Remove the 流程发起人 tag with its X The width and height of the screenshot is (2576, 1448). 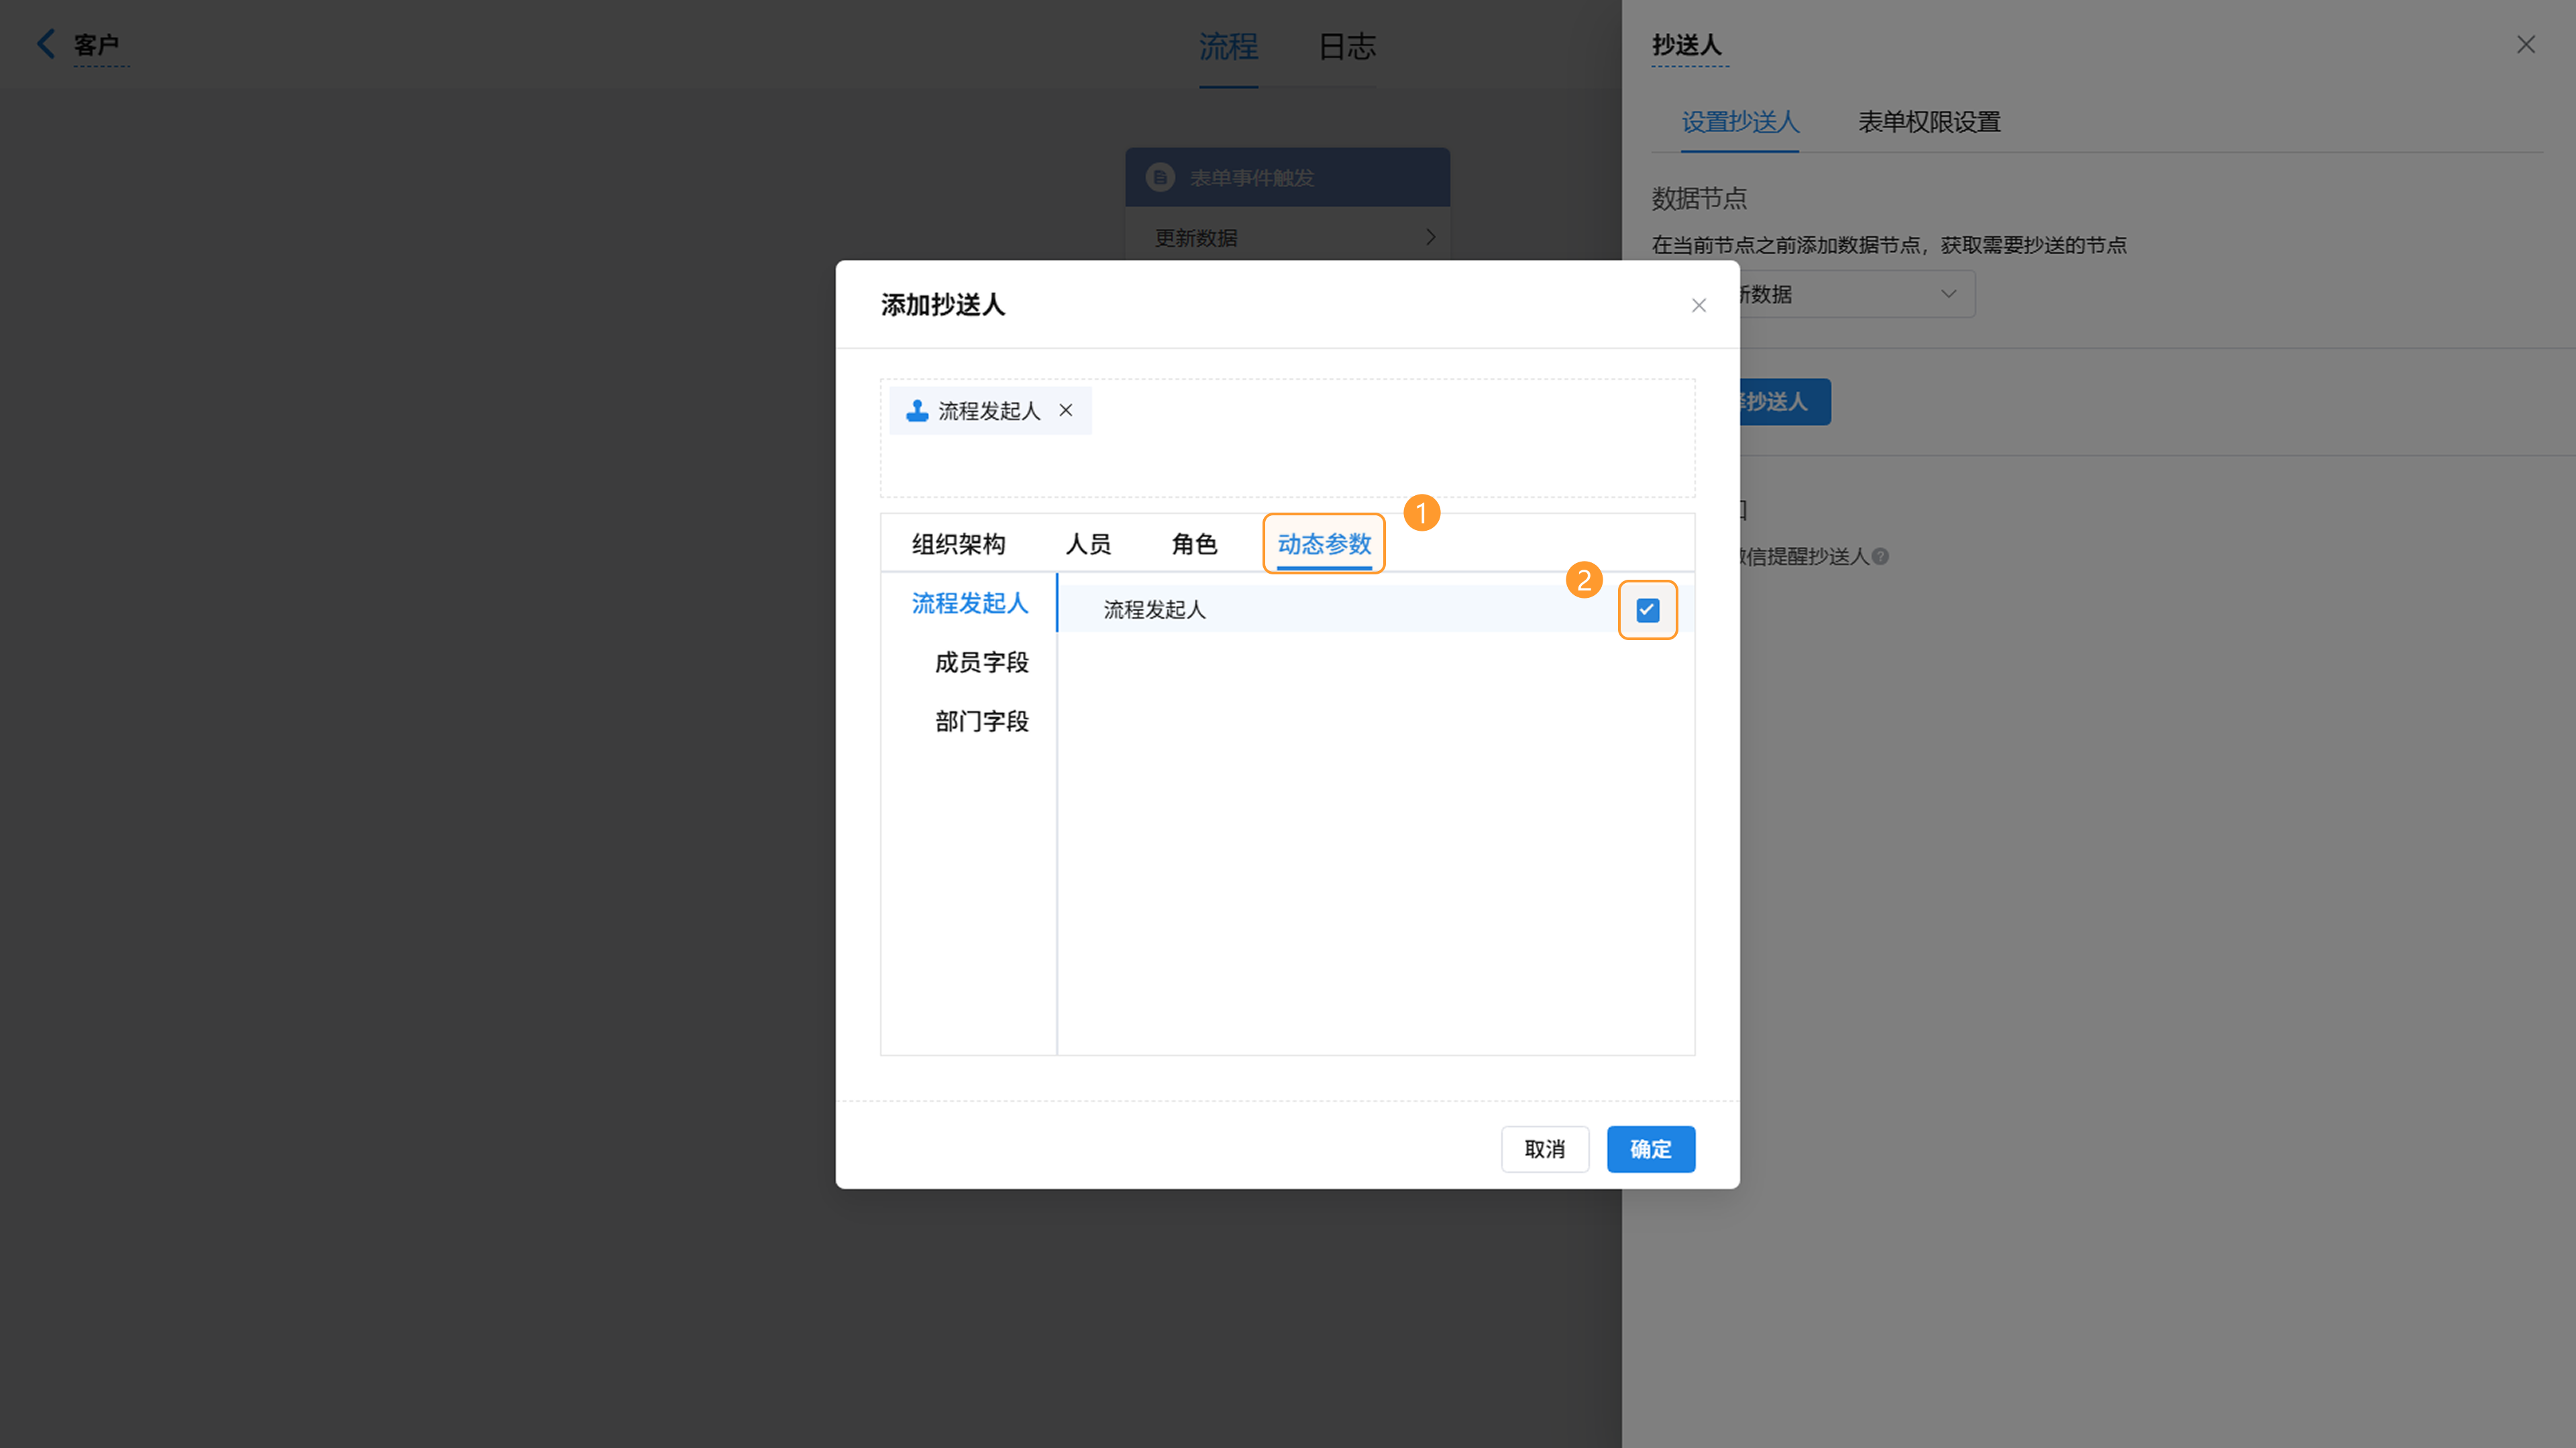click(1066, 410)
